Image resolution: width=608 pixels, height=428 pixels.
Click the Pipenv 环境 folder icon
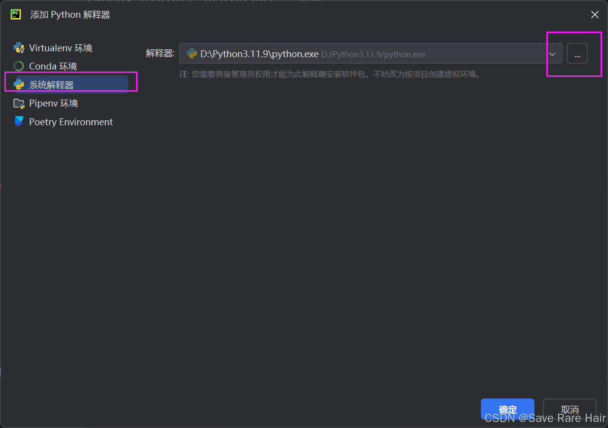point(19,103)
